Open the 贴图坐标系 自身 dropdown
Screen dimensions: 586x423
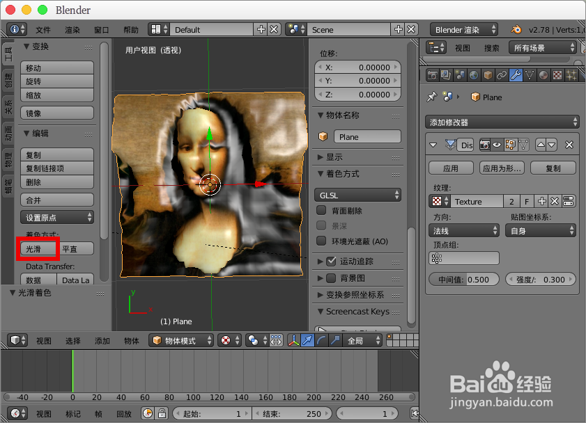pos(541,230)
